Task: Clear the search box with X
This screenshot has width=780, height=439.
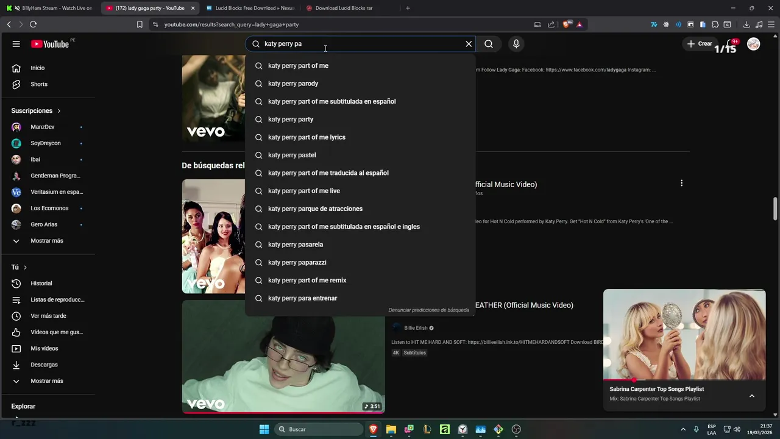Action: [469, 44]
